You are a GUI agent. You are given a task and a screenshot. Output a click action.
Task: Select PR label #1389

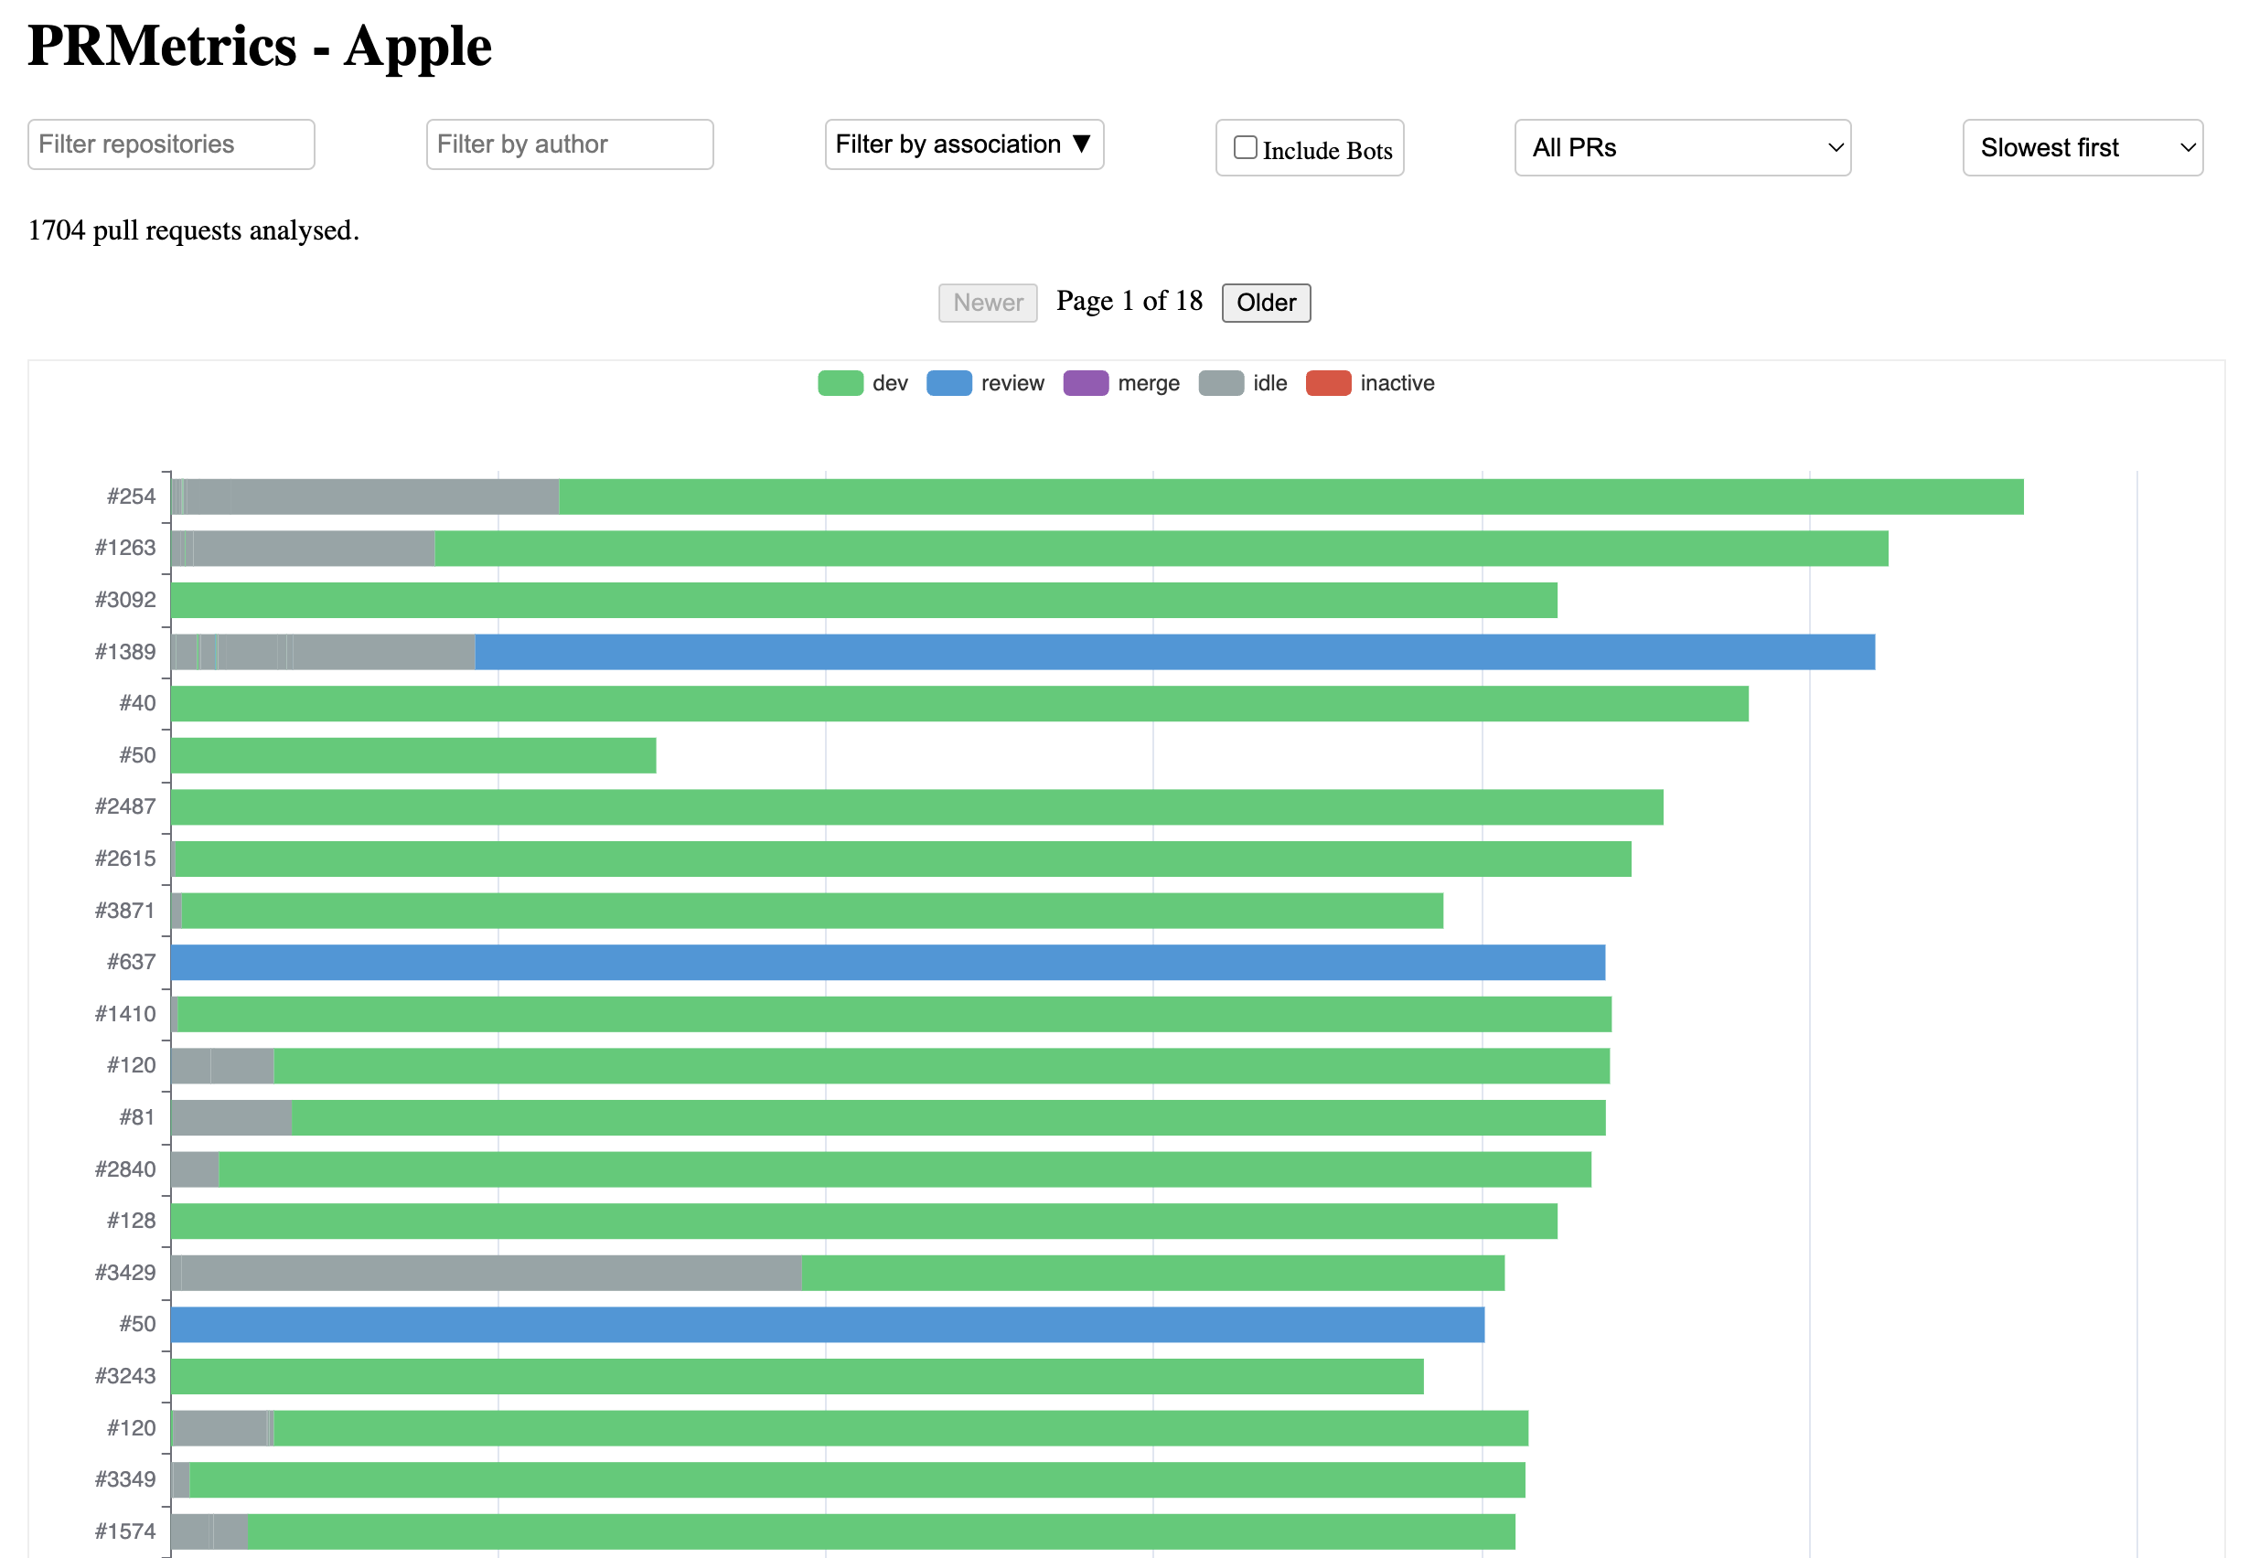pyautogui.click(x=126, y=650)
